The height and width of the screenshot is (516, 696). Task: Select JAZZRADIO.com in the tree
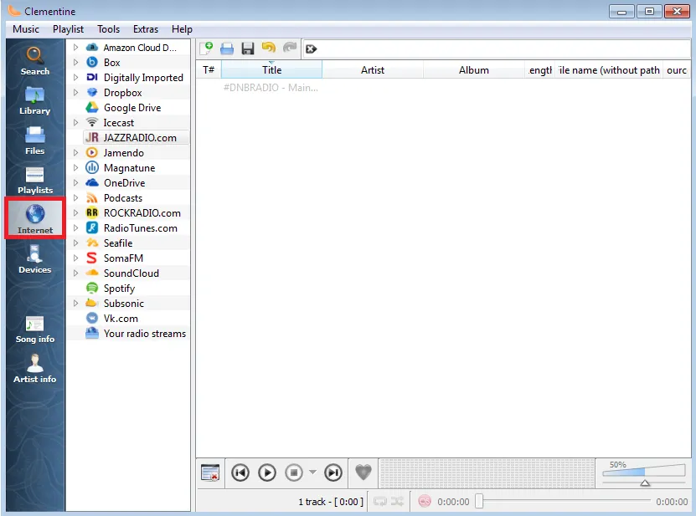136,137
